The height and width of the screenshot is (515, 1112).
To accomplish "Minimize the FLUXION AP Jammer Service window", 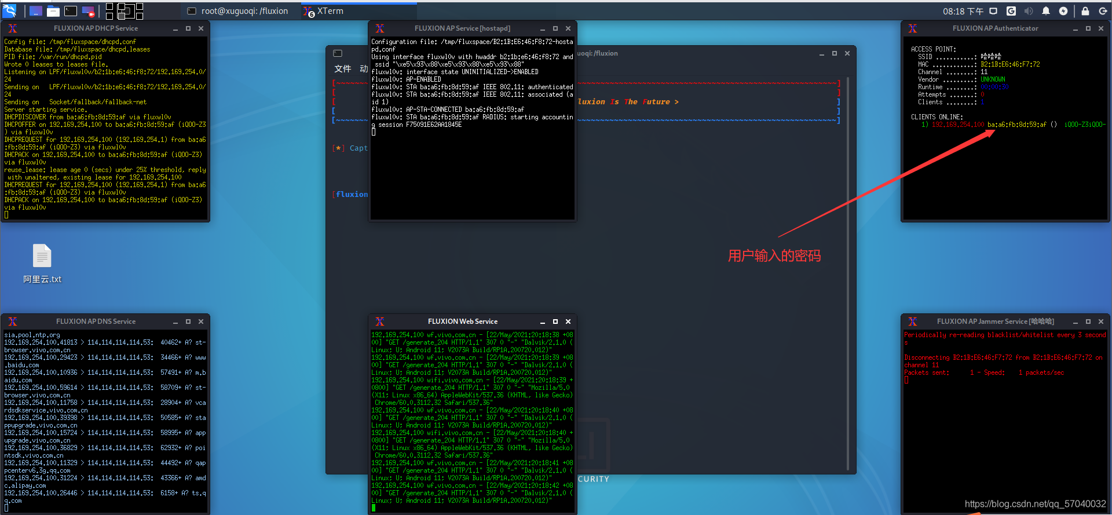I will tap(1076, 322).
